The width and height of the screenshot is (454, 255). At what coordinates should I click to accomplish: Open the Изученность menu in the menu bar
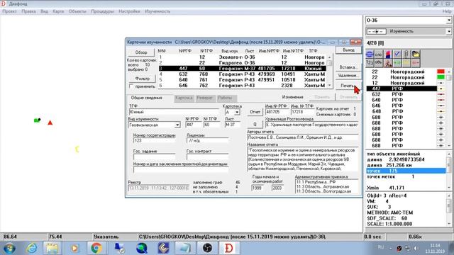[157, 11]
